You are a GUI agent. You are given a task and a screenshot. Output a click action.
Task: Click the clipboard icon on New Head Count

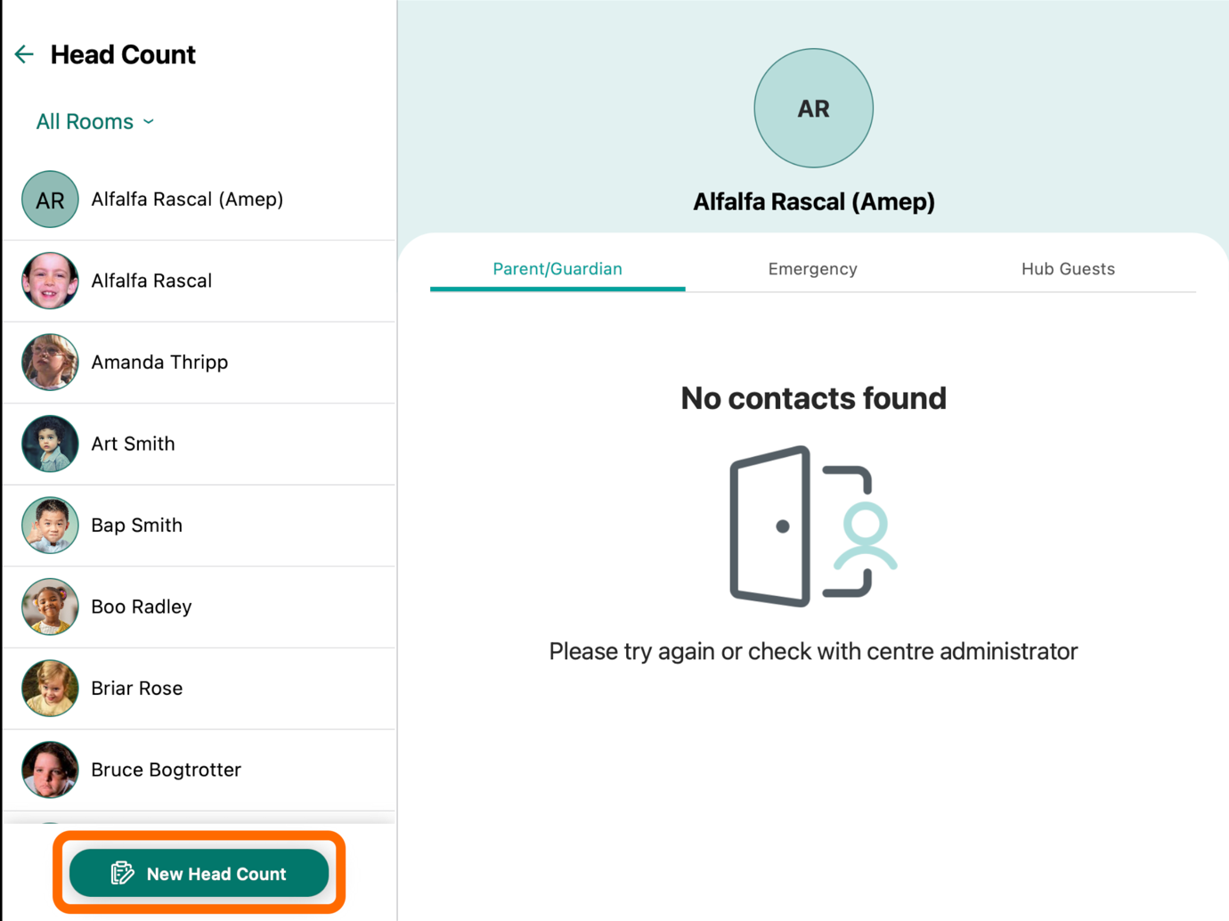[122, 873]
